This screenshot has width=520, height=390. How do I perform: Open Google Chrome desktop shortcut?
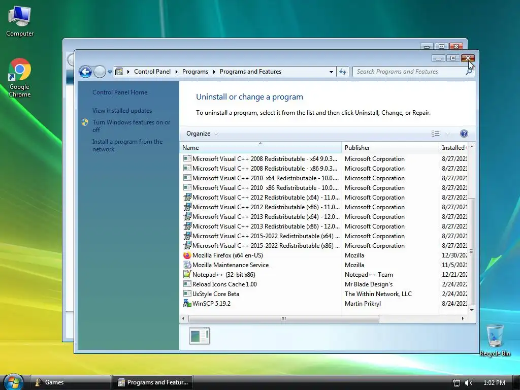(20, 78)
